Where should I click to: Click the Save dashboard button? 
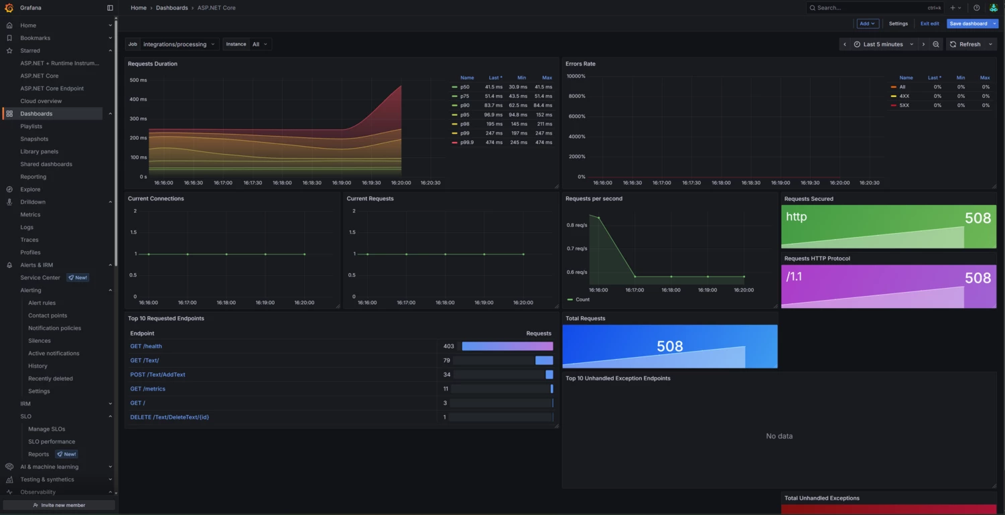(x=969, y=23)
